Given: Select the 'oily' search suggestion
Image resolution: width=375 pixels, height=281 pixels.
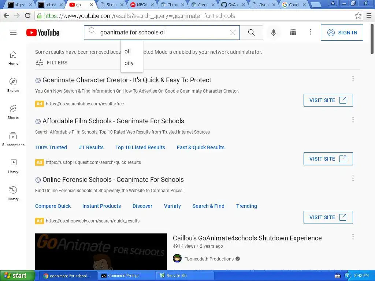Looking at the screenshot, I should click(x=132, y=63).
